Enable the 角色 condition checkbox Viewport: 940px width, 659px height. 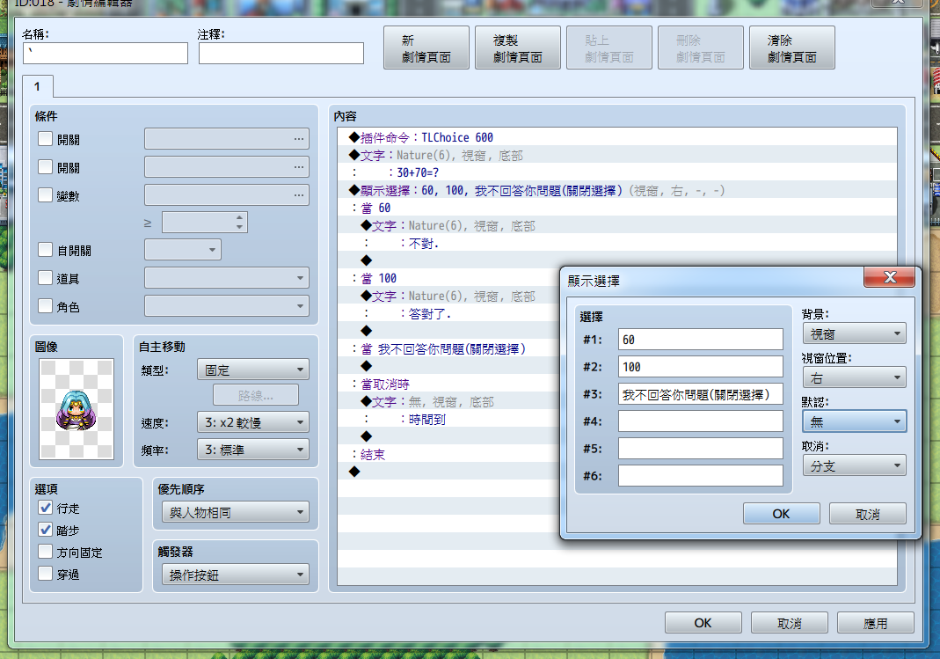pos(45,306)
